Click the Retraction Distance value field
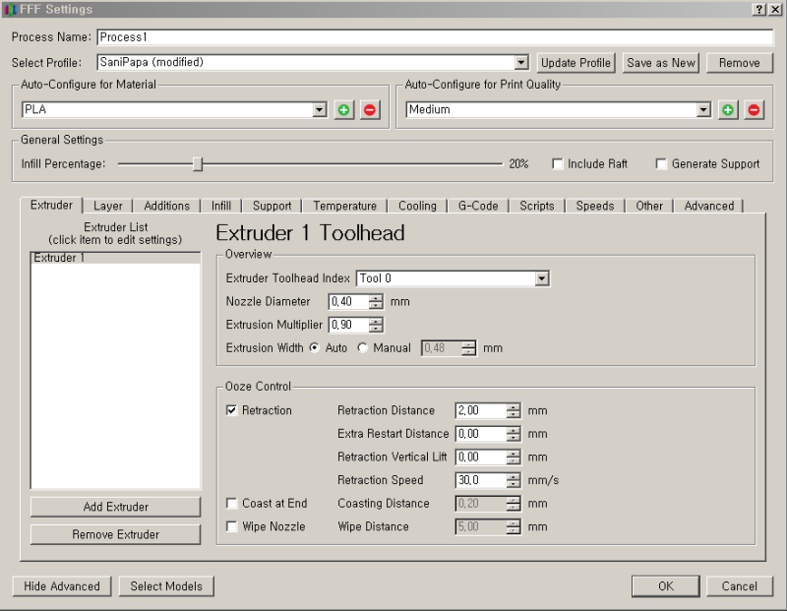 pyautogui.click(x=481, y=410)
